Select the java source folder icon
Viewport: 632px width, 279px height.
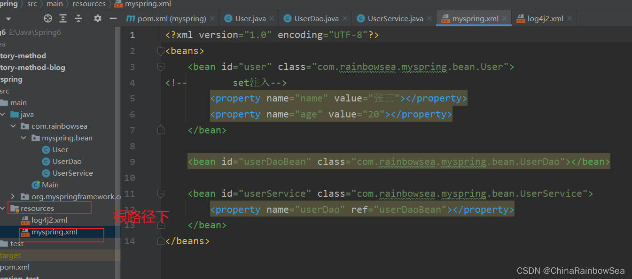[x=14, y=114]
